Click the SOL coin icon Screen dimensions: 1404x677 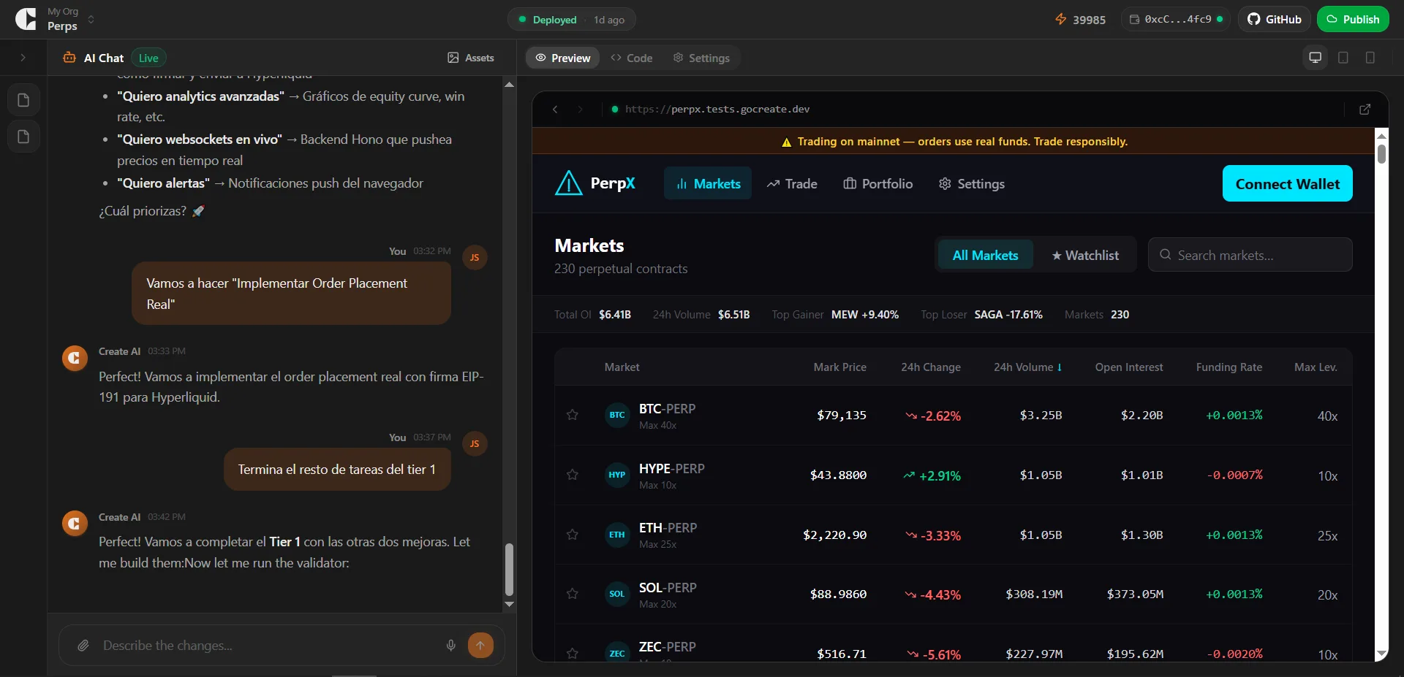click(617, 594)
